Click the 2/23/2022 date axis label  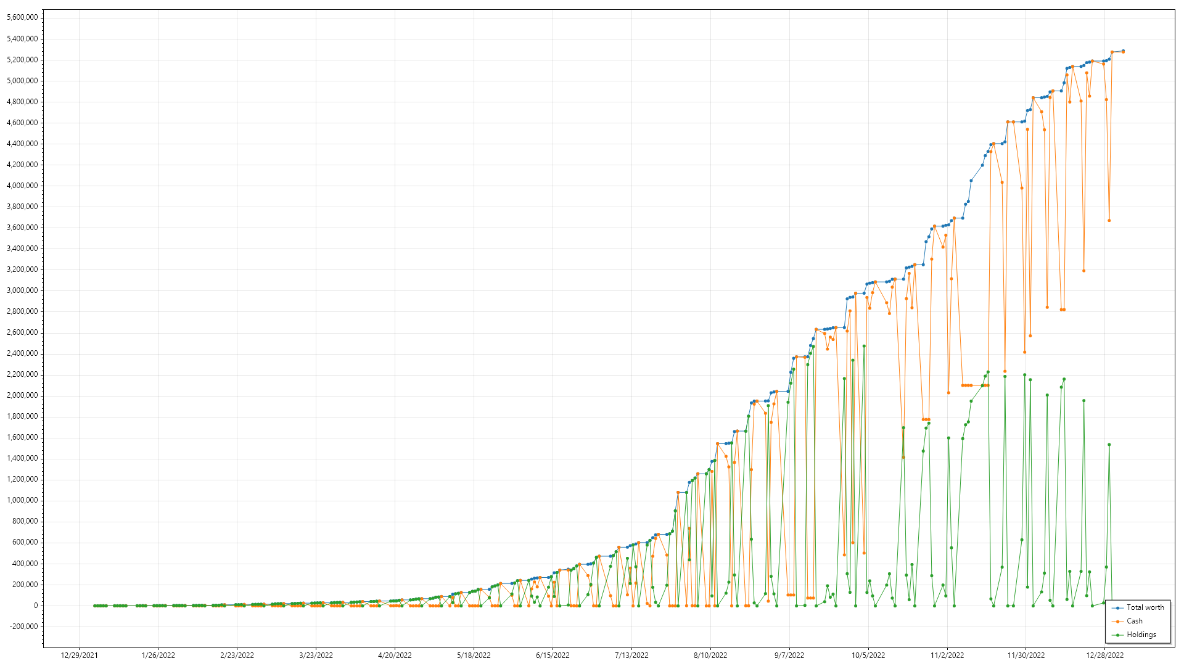[x=237, y=656]
